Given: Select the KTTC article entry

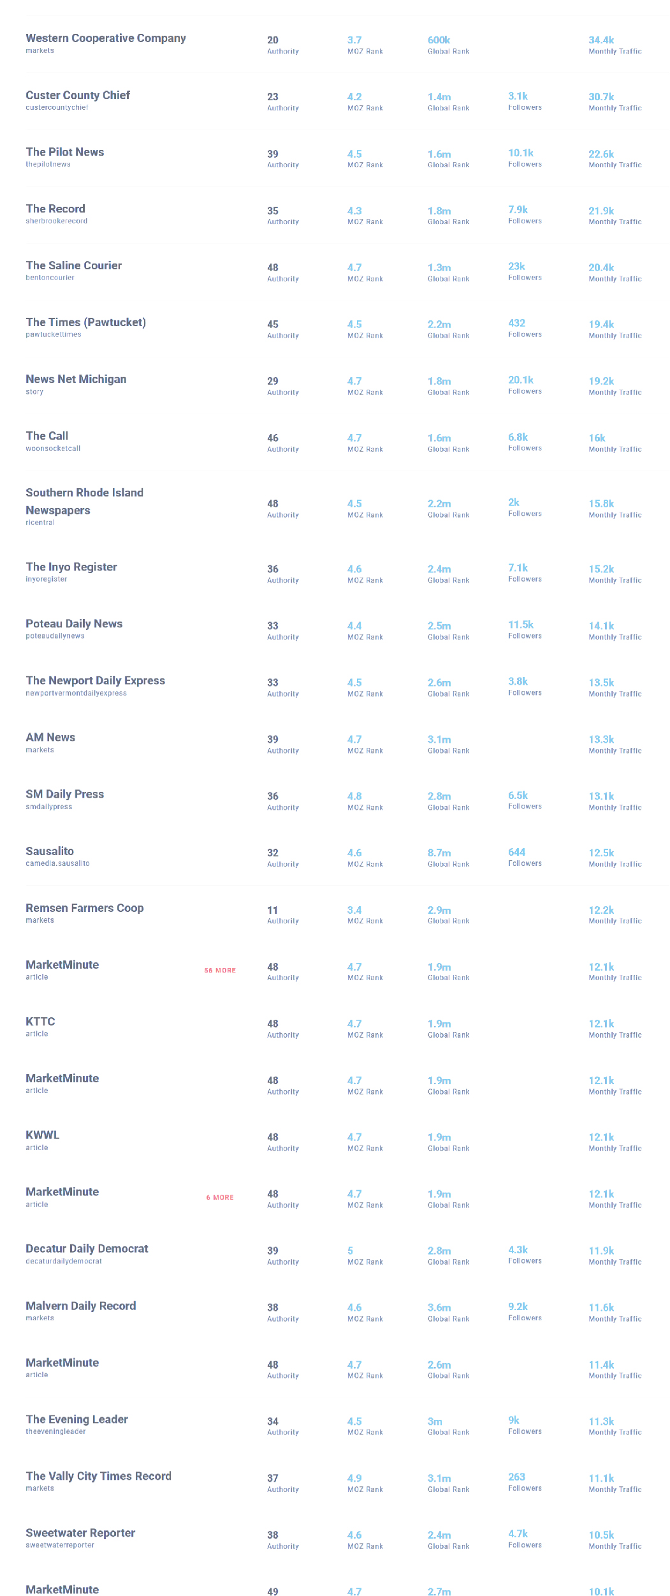Looking at the screenshot, I should coord(40,1021).
